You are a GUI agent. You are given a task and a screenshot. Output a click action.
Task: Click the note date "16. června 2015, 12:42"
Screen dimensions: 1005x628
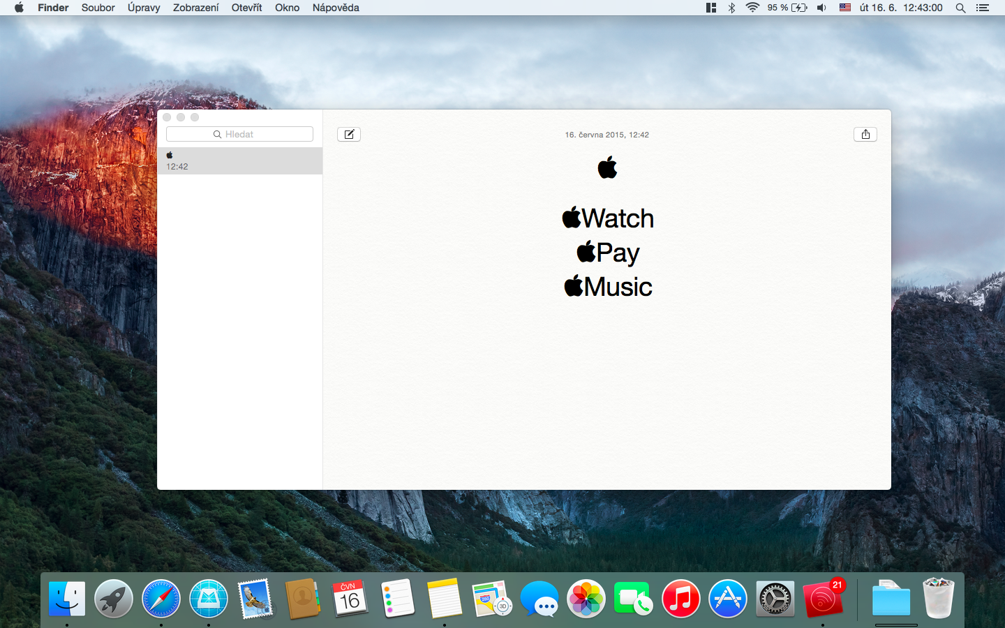point(607,135)
